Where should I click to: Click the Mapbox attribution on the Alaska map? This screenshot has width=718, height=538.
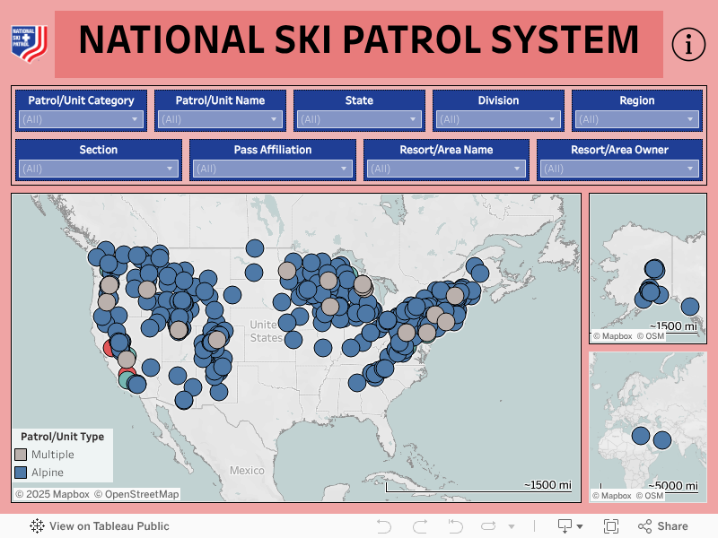pos(612,336)
